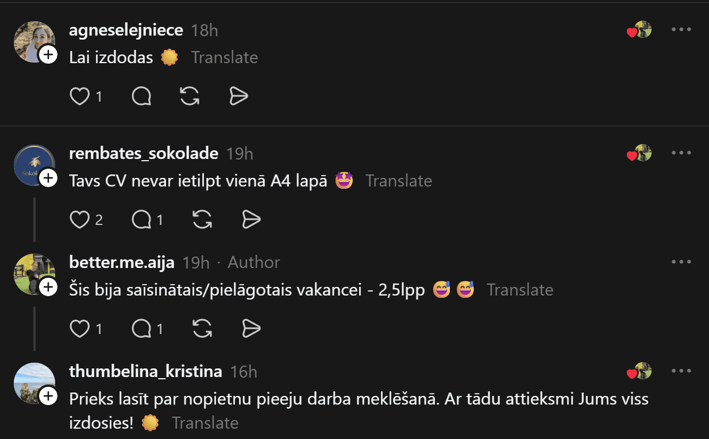Reply to rembates_sokolade's comment
This screenshot has width=709, height=439.
[x=141, y=219]
